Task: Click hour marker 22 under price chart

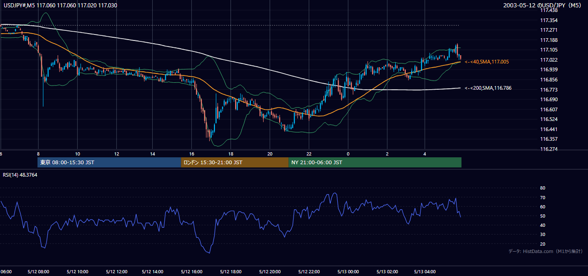Action: pyautogui.click(x=309, y=154)
